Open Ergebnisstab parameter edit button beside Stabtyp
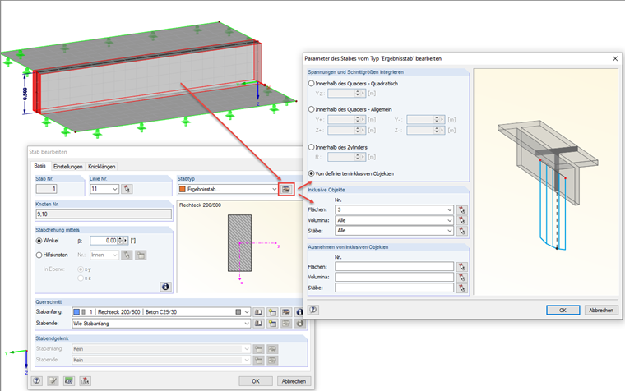This screenshot has width=625, height=391. 286,189
